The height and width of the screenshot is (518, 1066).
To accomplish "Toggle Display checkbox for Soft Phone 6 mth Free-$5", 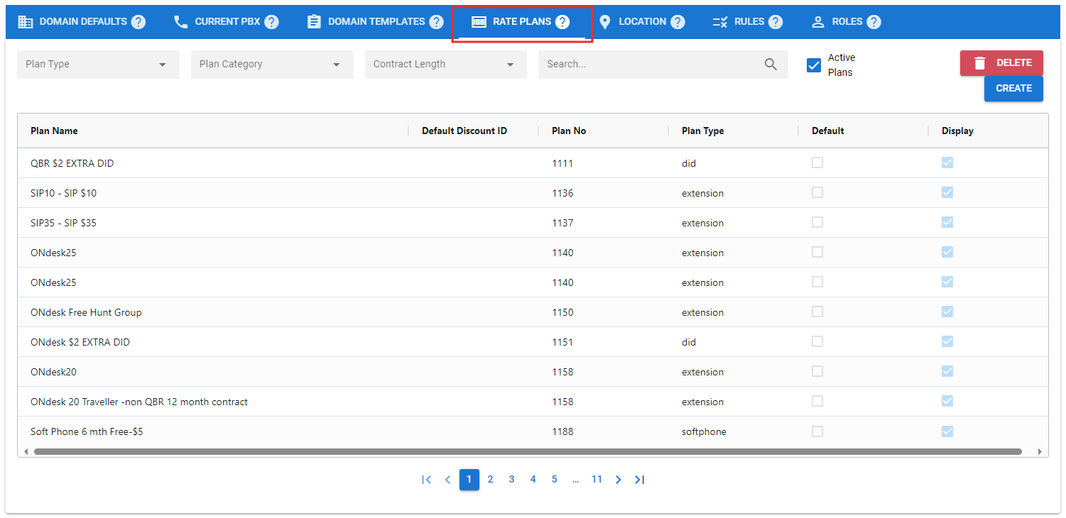I will pos(947,431).
